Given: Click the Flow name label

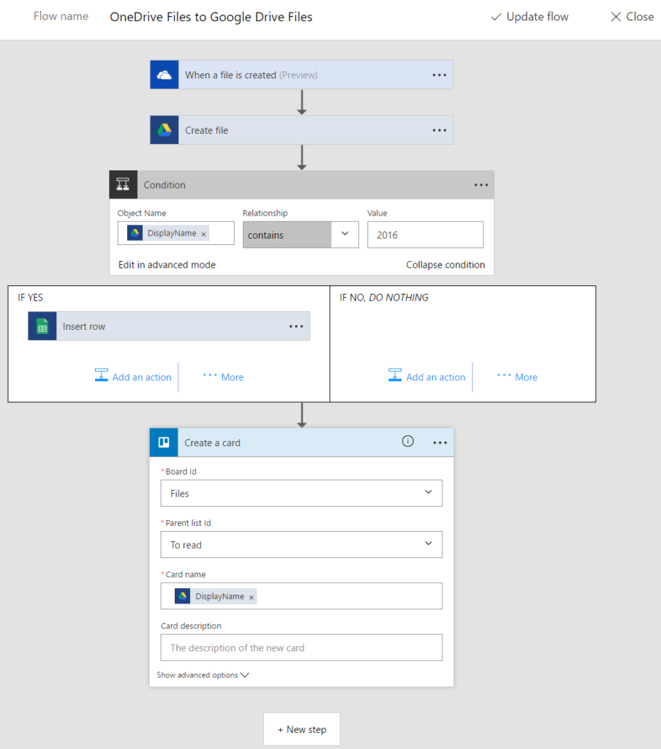Looking at the screenshot, I should (x=61, y=16).
